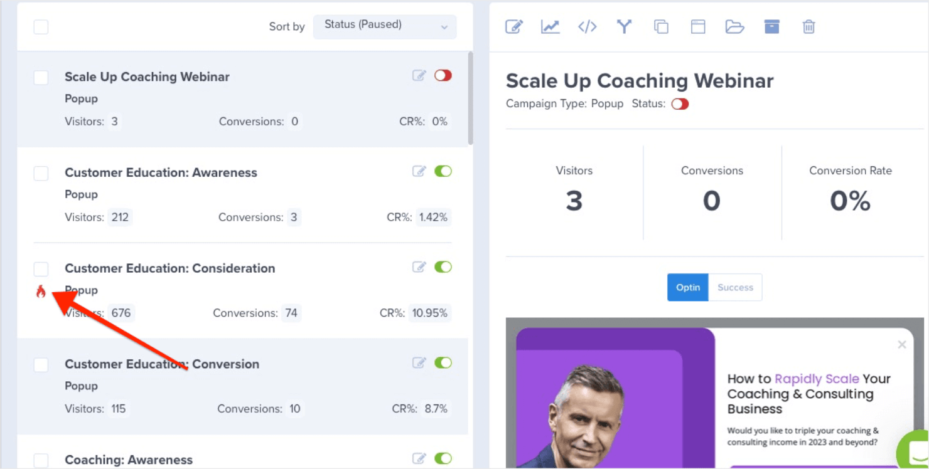Switch to the Success view tab

click(x=735, y=287)
